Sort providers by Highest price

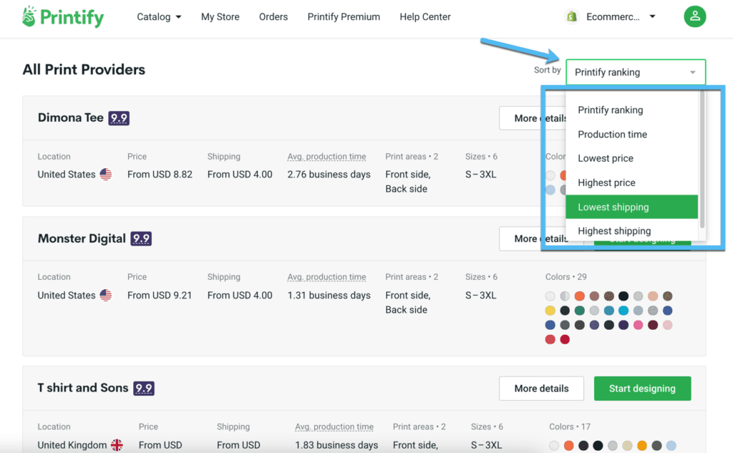631,182
